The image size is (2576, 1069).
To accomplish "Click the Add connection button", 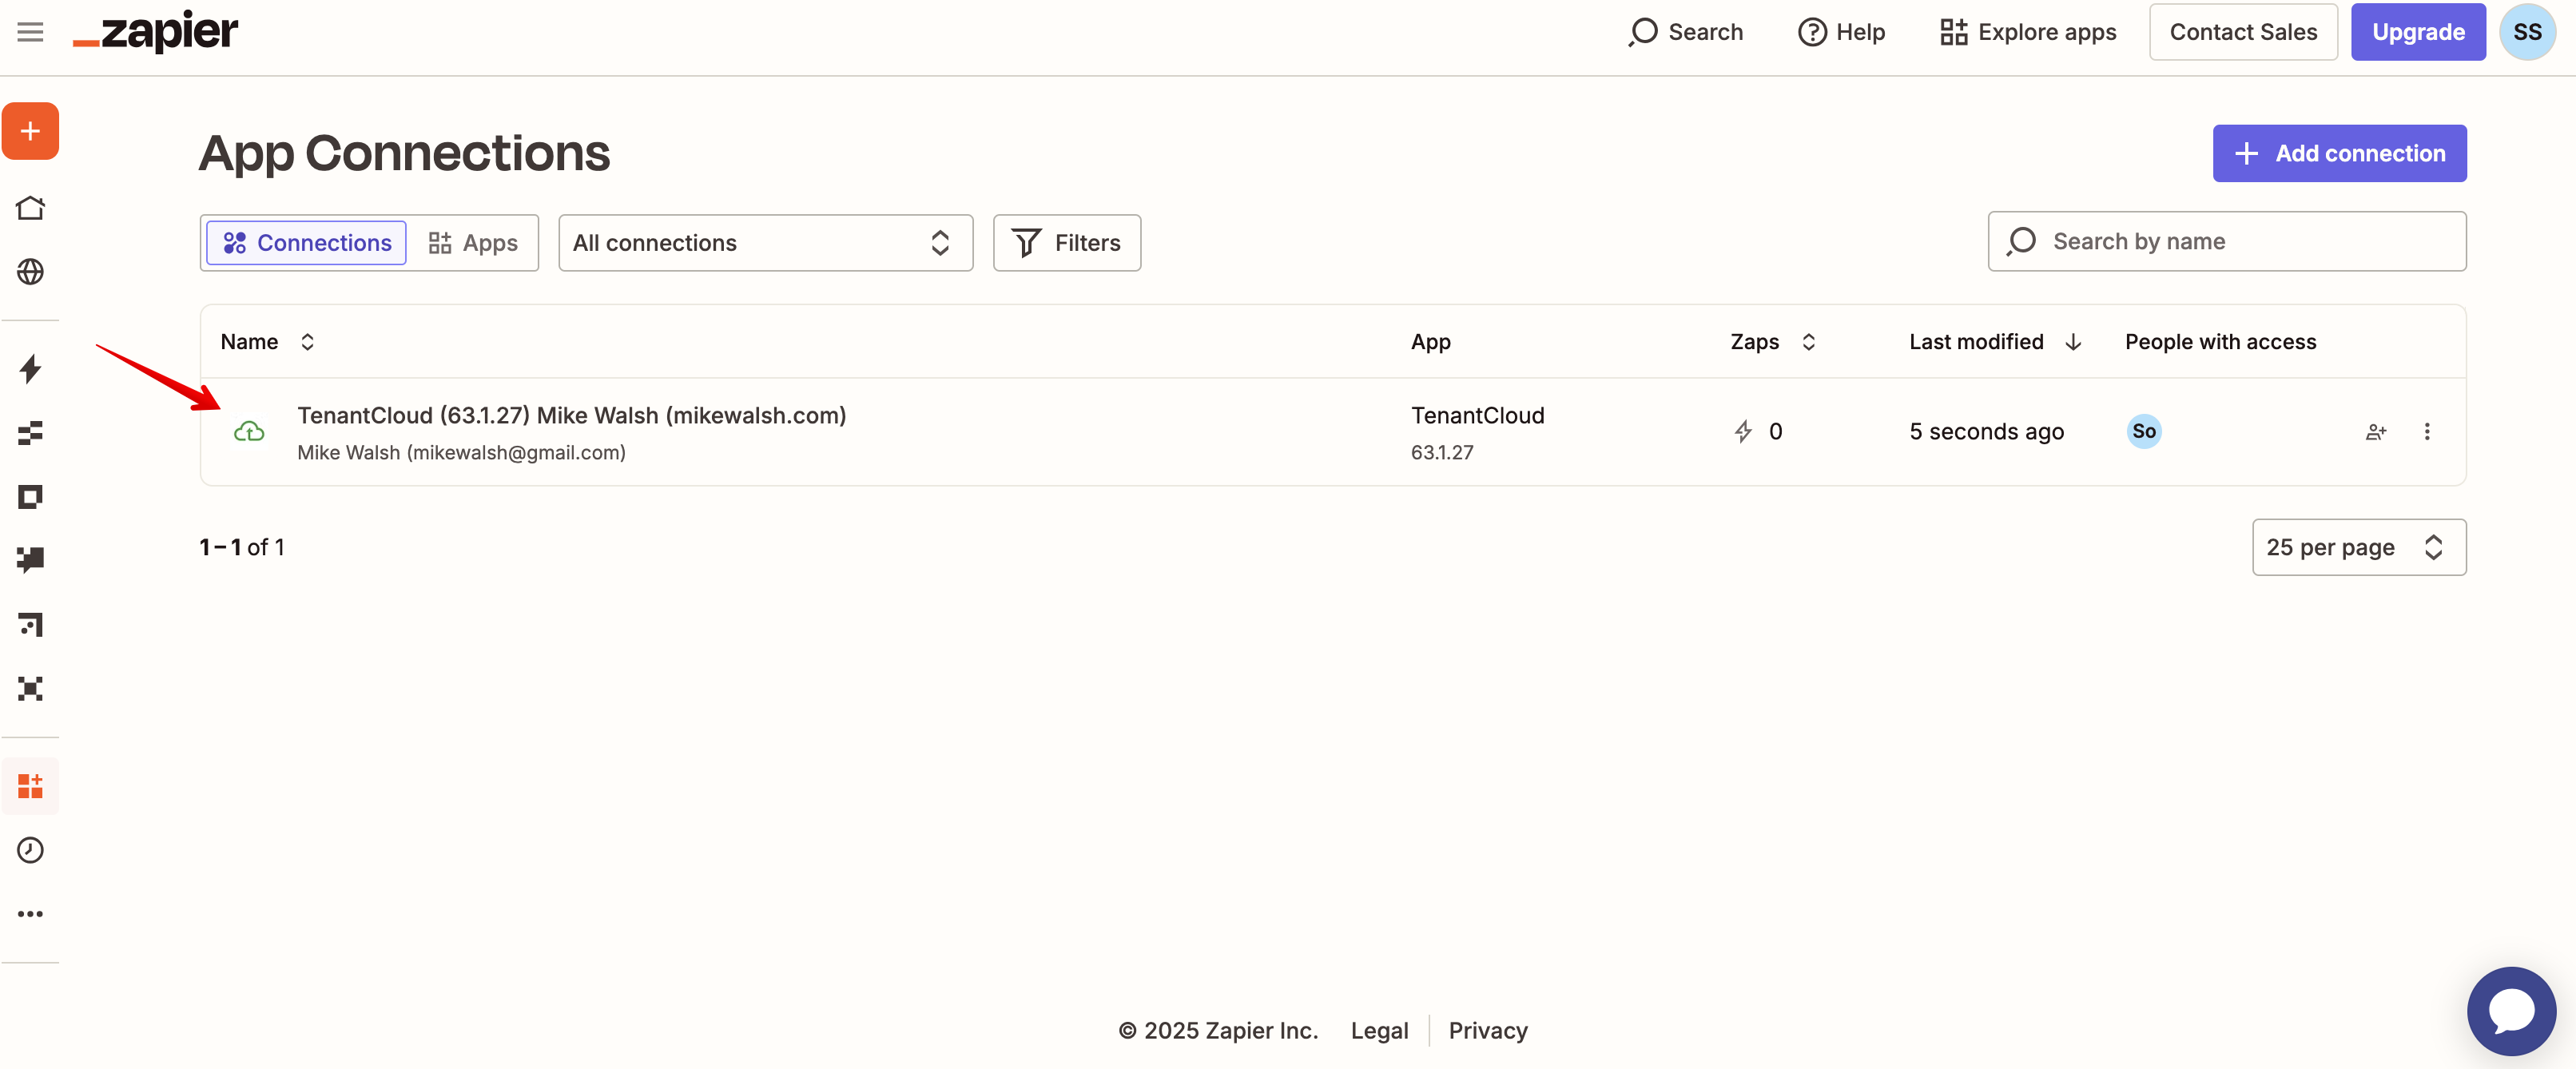I will click(2339, 153).
